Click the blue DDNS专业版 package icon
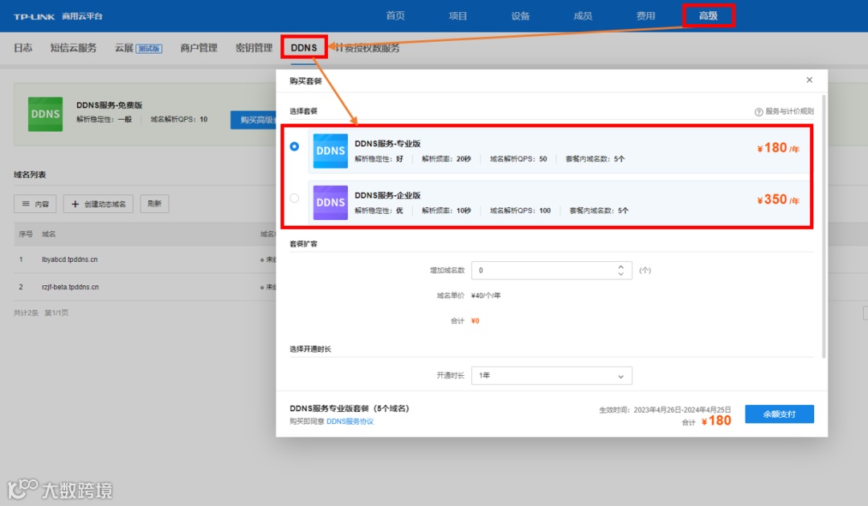This screenshot has width=868, height=506. 330,151
